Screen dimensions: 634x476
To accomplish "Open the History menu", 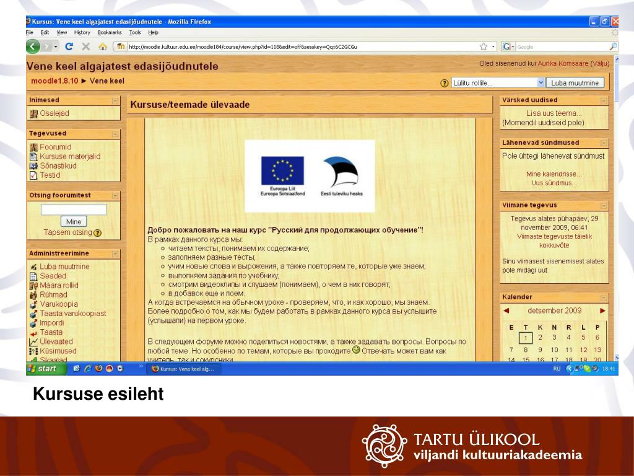I will pyautogui.click(x=82, y=32).
